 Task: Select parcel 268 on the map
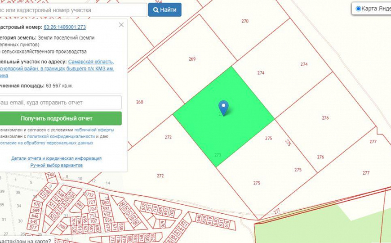[139, 102]
